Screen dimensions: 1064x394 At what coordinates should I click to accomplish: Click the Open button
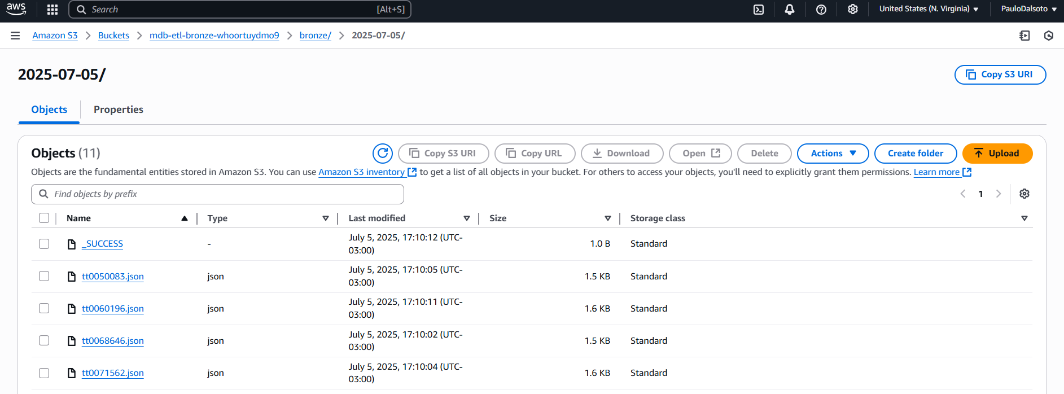pos(700,153)
